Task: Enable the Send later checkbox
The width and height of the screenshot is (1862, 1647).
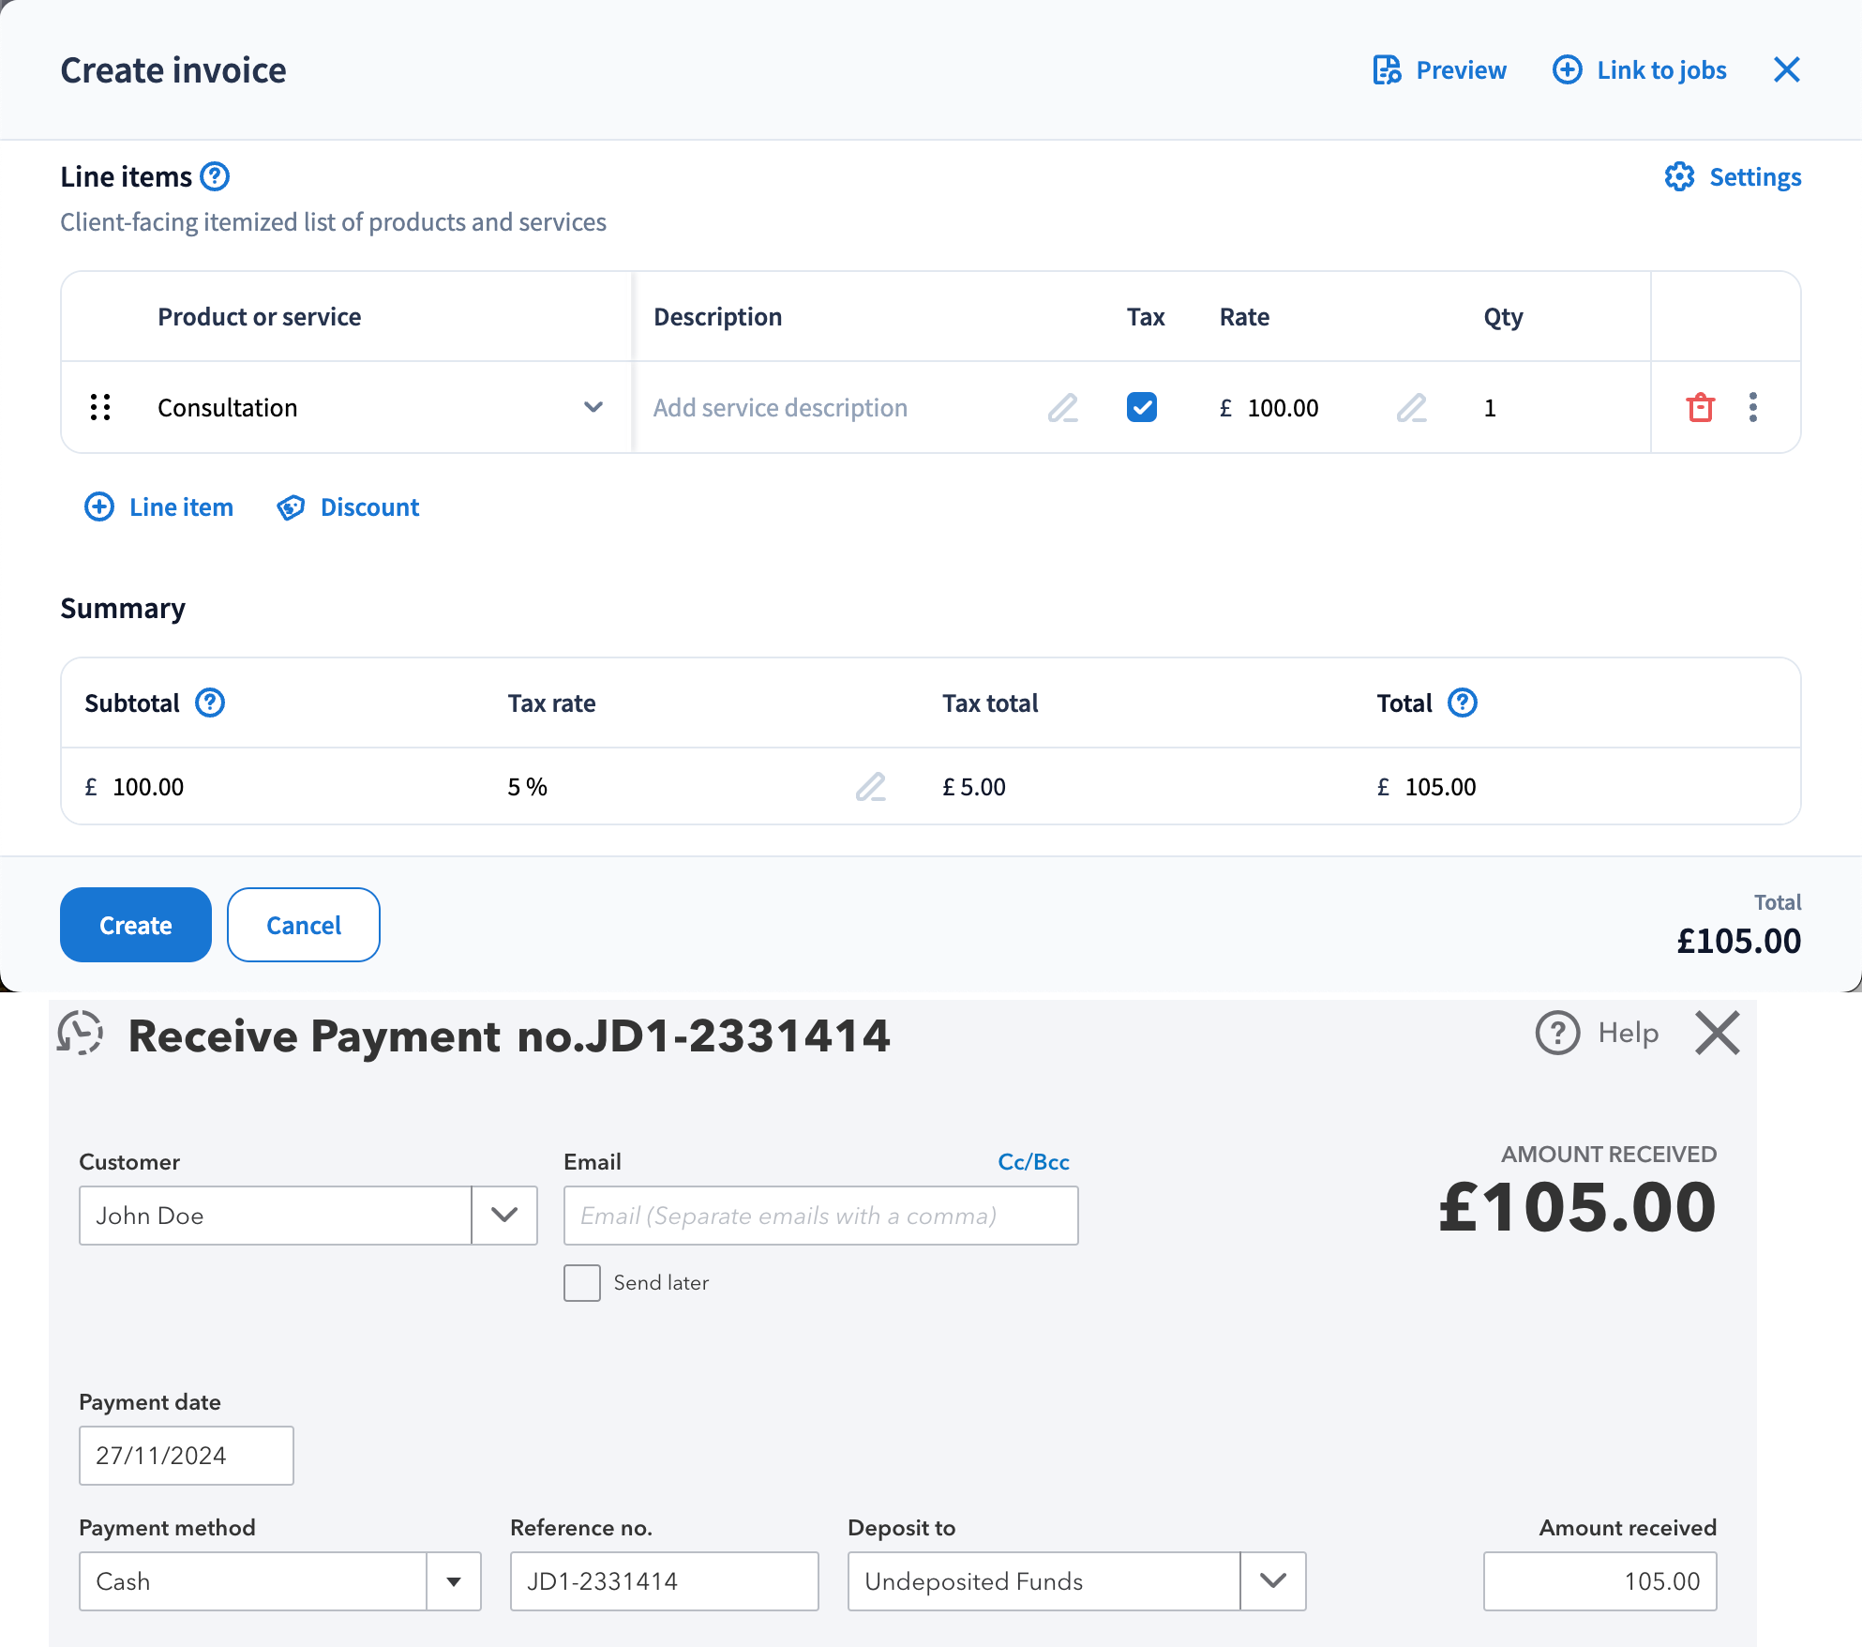Action: (x=582, y=1282)
